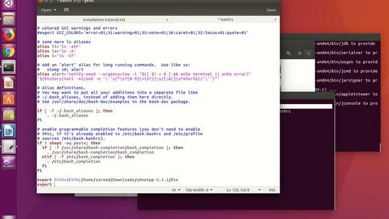
Task: Click 'amd64/bin/wsgen' line in the terminal
Action: tap(346, 62)
